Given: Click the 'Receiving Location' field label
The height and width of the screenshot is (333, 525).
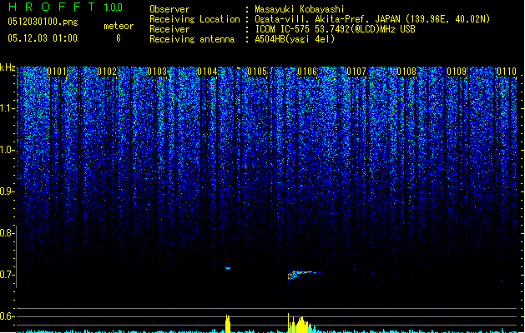Looking at the screenshot, I should point(194,19).
